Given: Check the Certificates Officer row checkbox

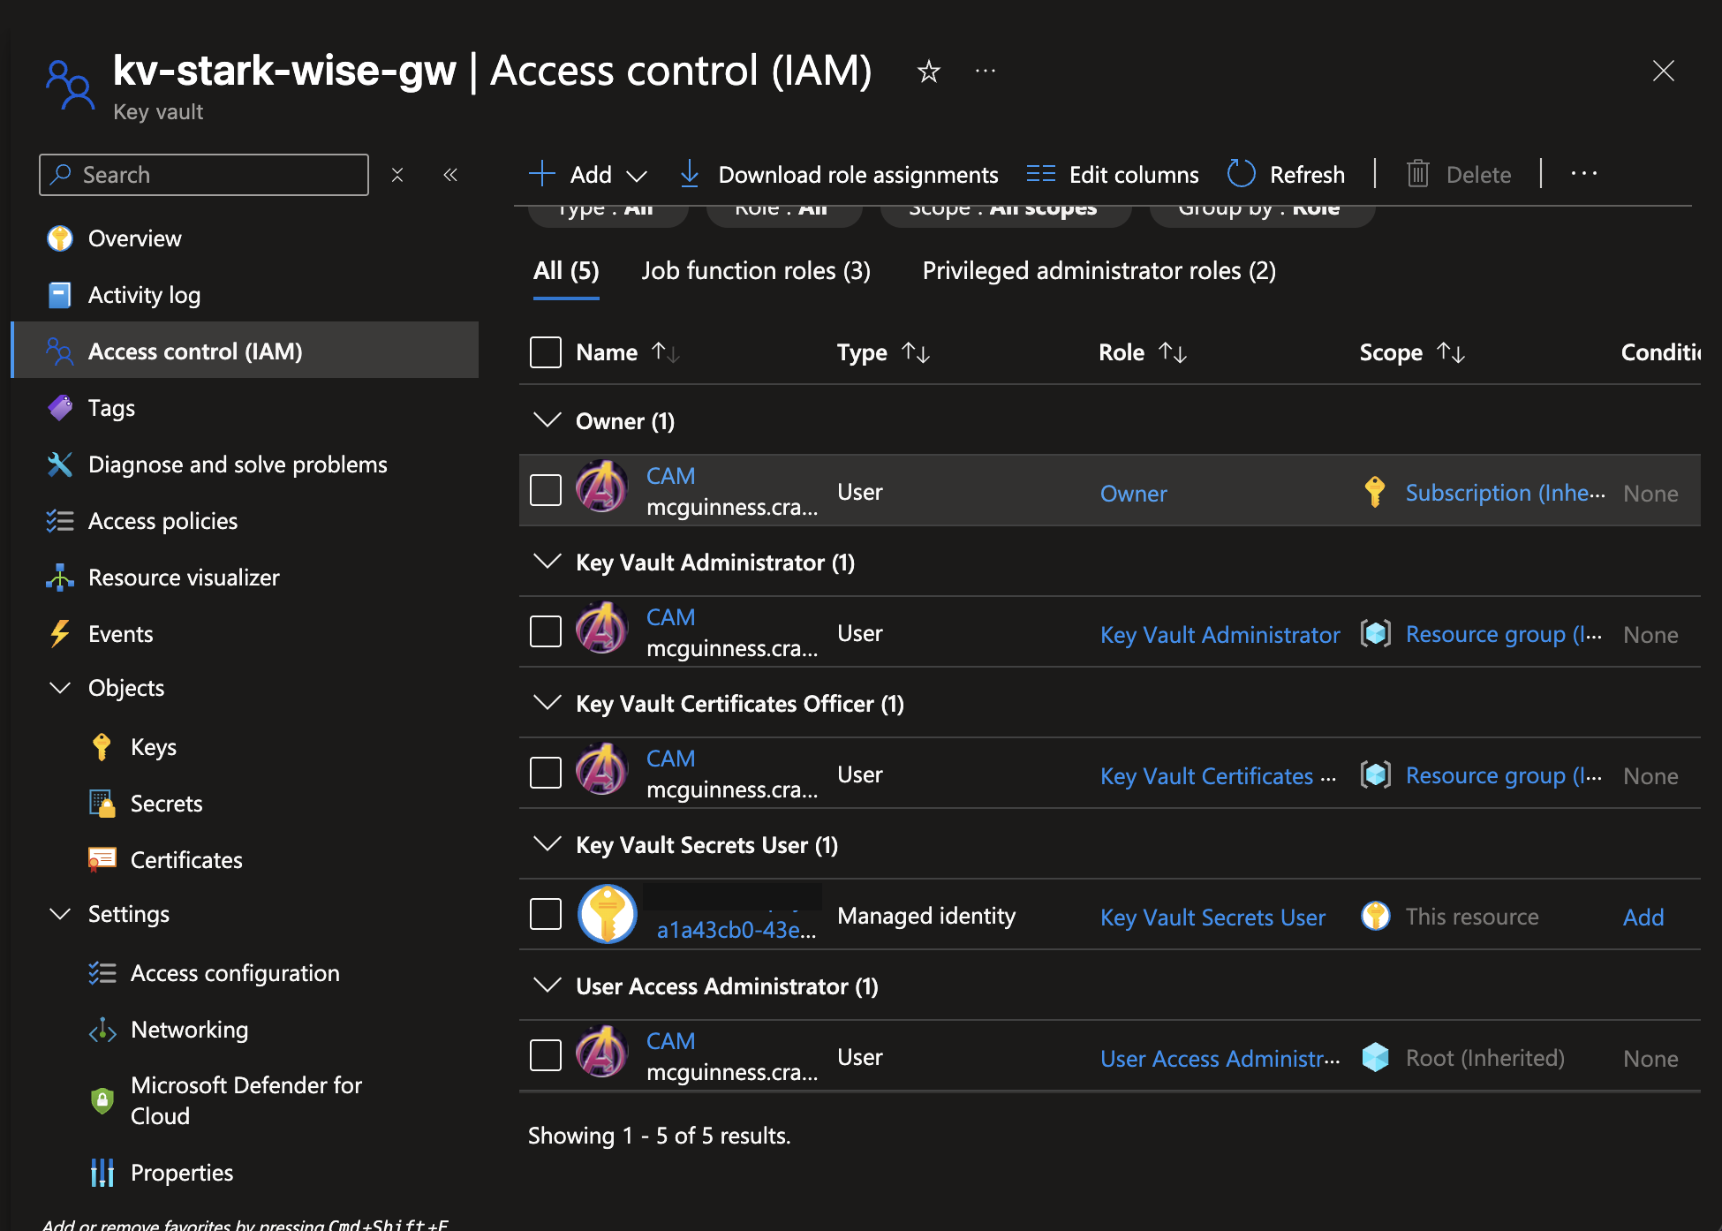Looking at the screenshot, I should tap(546, 773).
